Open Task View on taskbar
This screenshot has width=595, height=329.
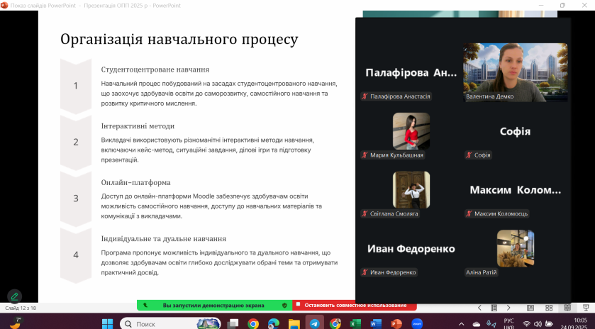pyautogui.click(x=233, y=324)
